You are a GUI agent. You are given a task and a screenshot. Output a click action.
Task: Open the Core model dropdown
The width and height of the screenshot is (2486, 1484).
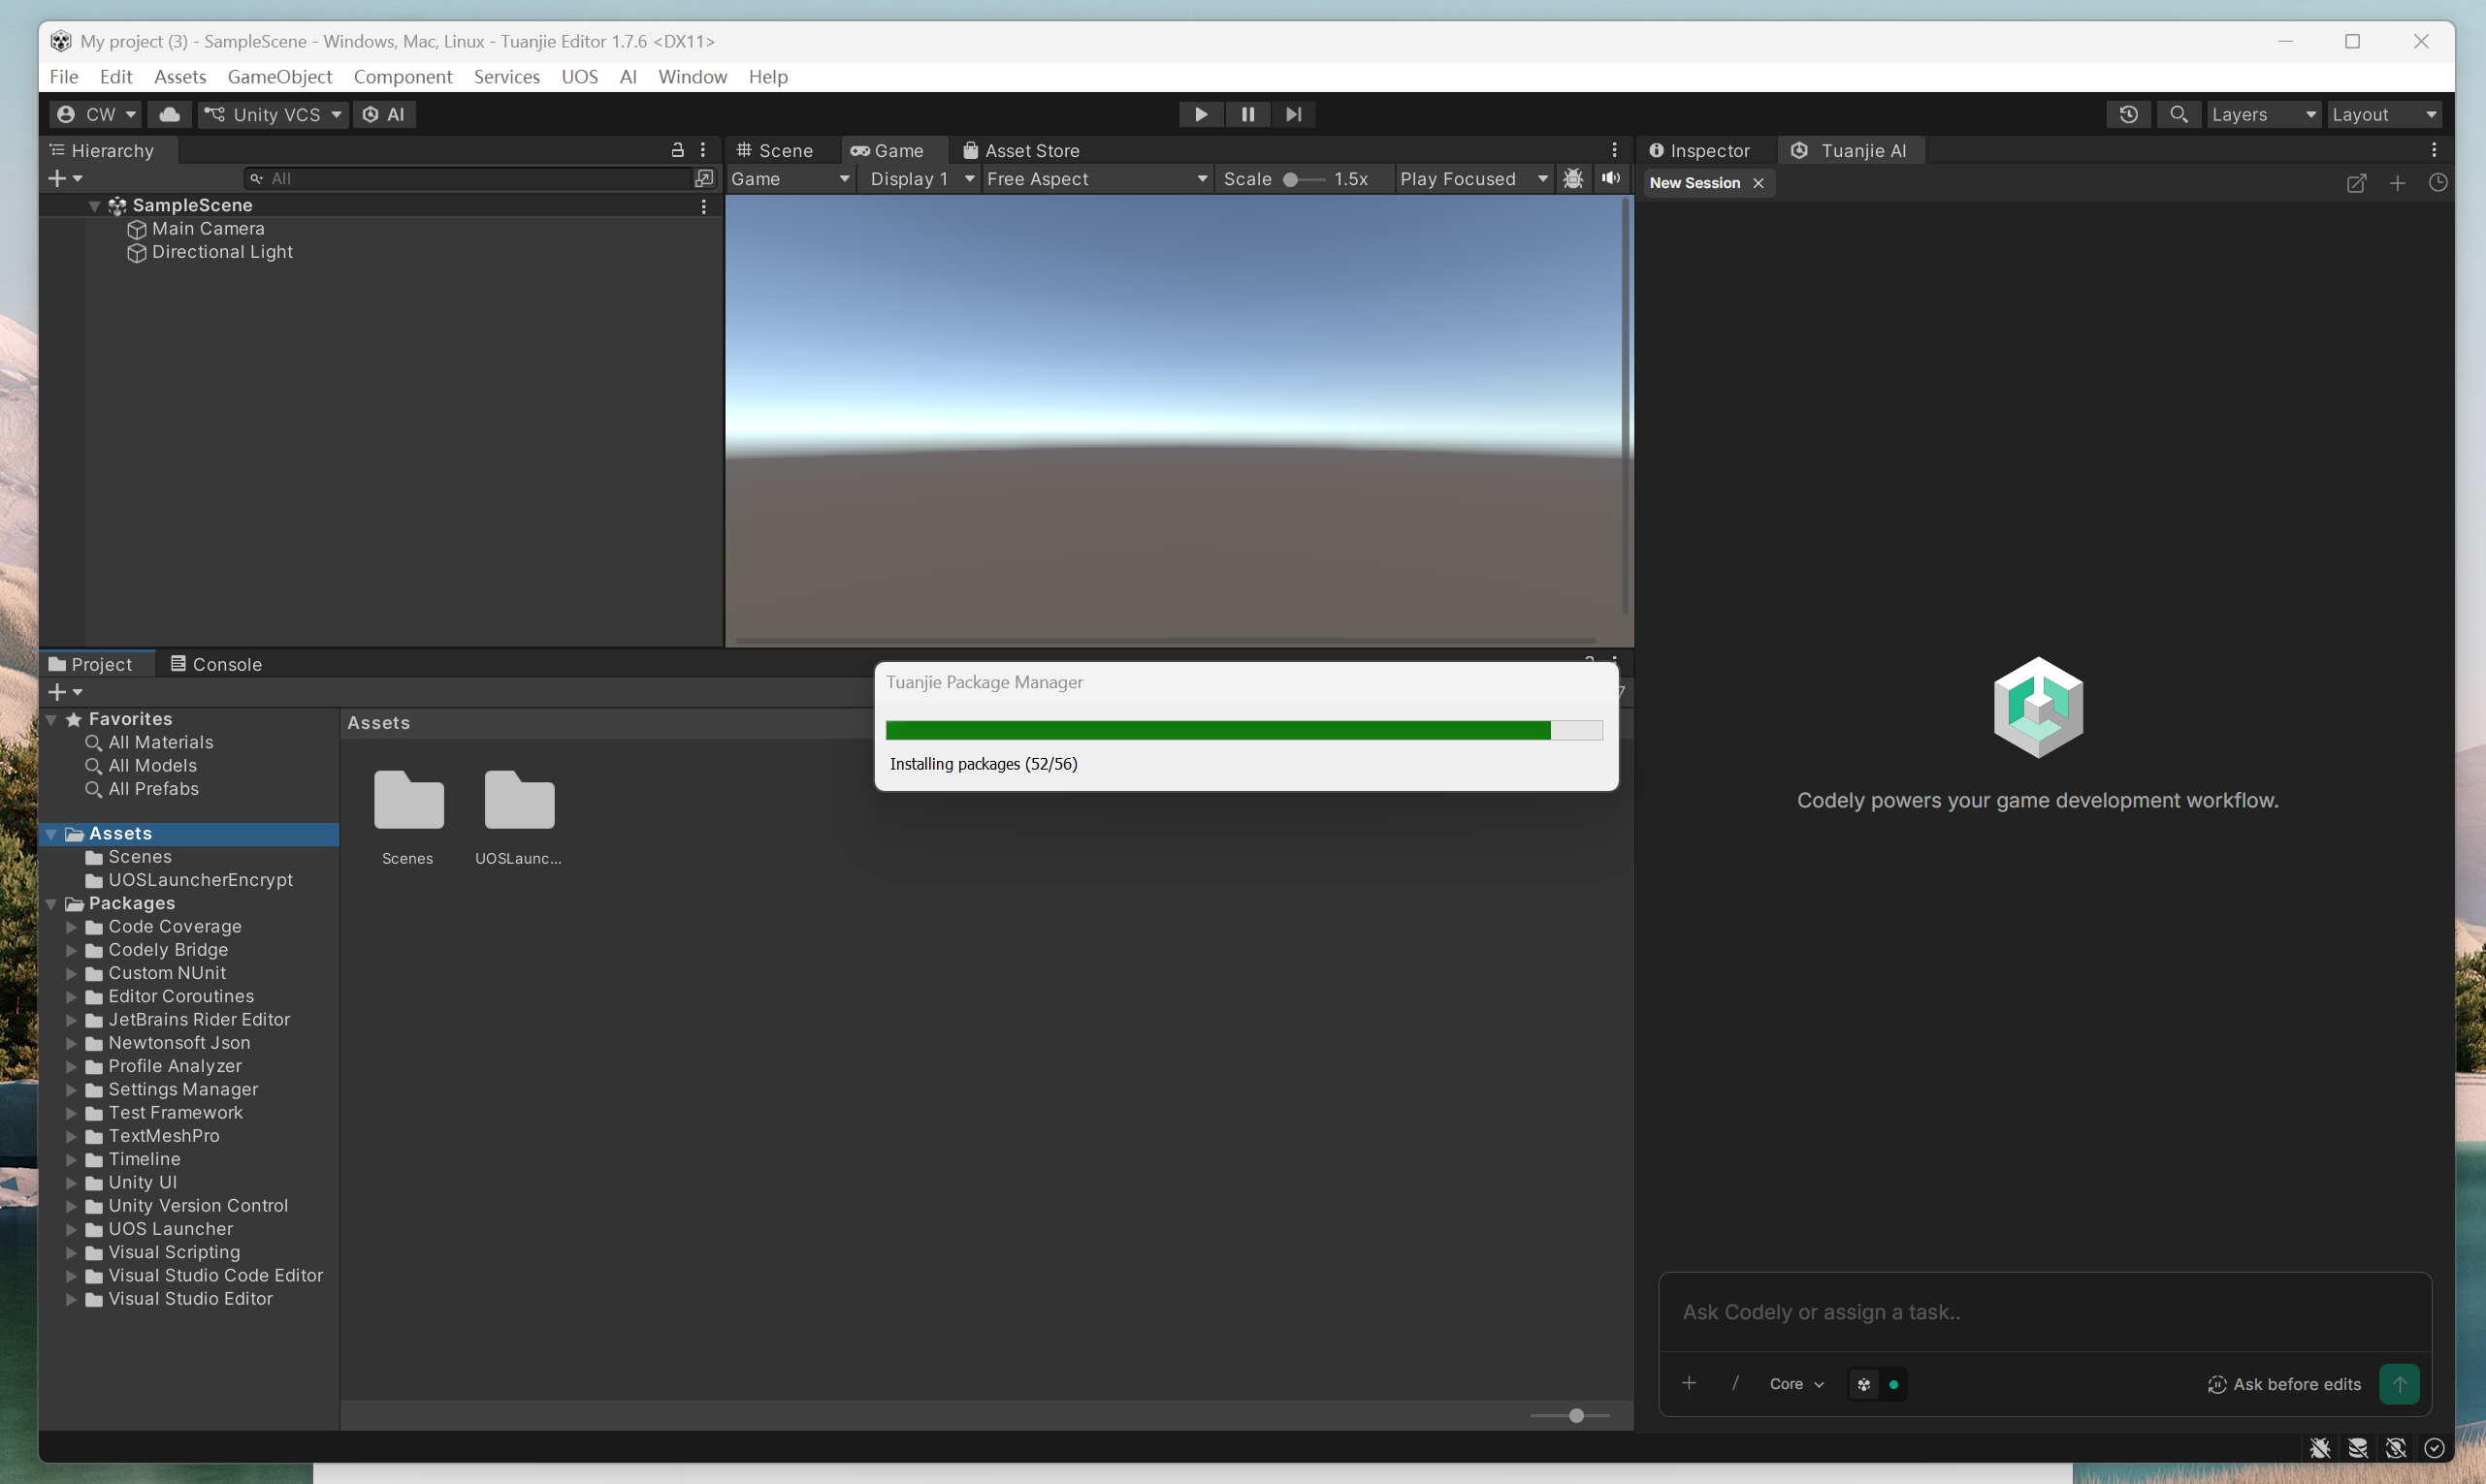pyautogui.click(x=1796, y=1384)
